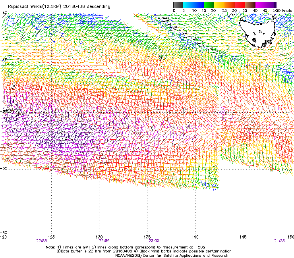Click the '-45' latitude axis label
This screenshot has height=258, width=294.
coord(4,60)
